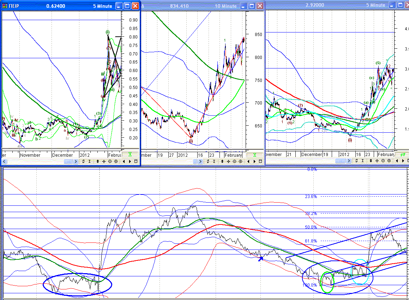Click the 61.8% Fibonacci label
409x300 pixels.
point(311,241)
